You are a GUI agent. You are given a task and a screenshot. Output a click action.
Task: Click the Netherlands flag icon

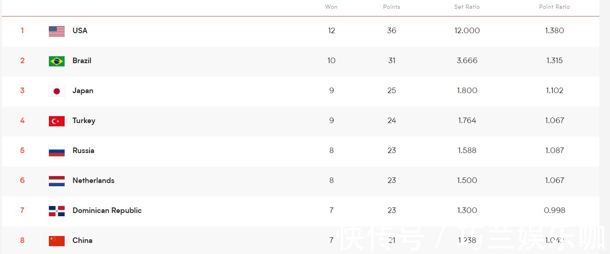pyautogui.click(x=57, y=181)
